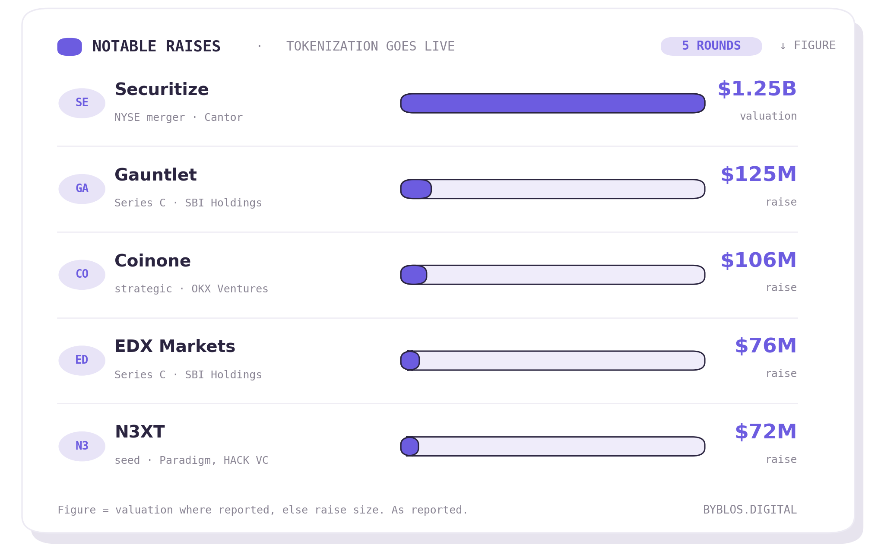
Task: Click the N3XT raise progress bar
Action: [553, 446]
